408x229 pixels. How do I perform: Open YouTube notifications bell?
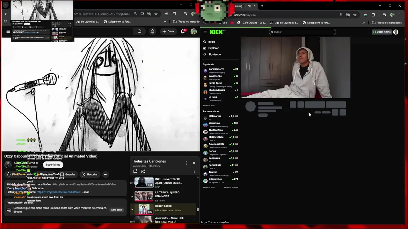click(x=183, y=31)
